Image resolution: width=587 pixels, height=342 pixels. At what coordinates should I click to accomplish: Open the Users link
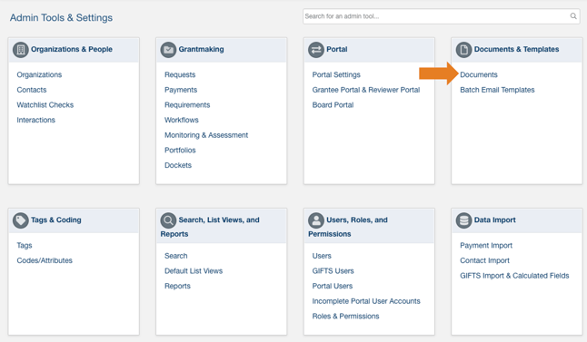pyautogui.click(x=322, y=256)
